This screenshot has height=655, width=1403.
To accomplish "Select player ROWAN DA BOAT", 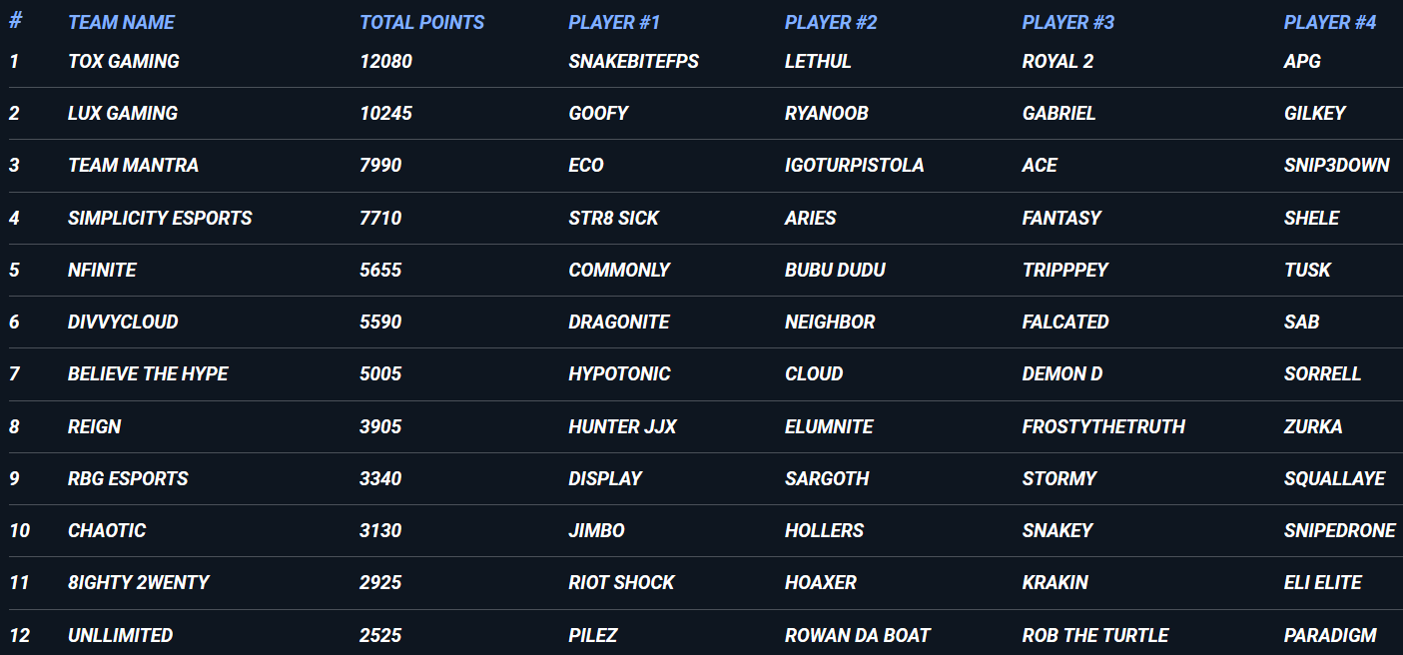I will [857, 635].
